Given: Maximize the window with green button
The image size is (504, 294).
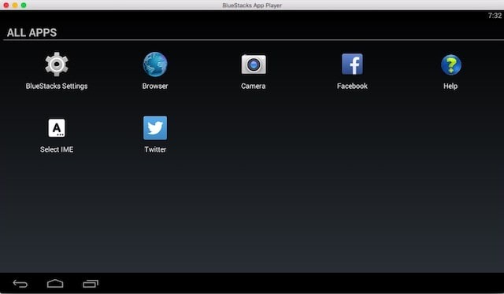Looking at the screenshot, I should pos(24,6).
